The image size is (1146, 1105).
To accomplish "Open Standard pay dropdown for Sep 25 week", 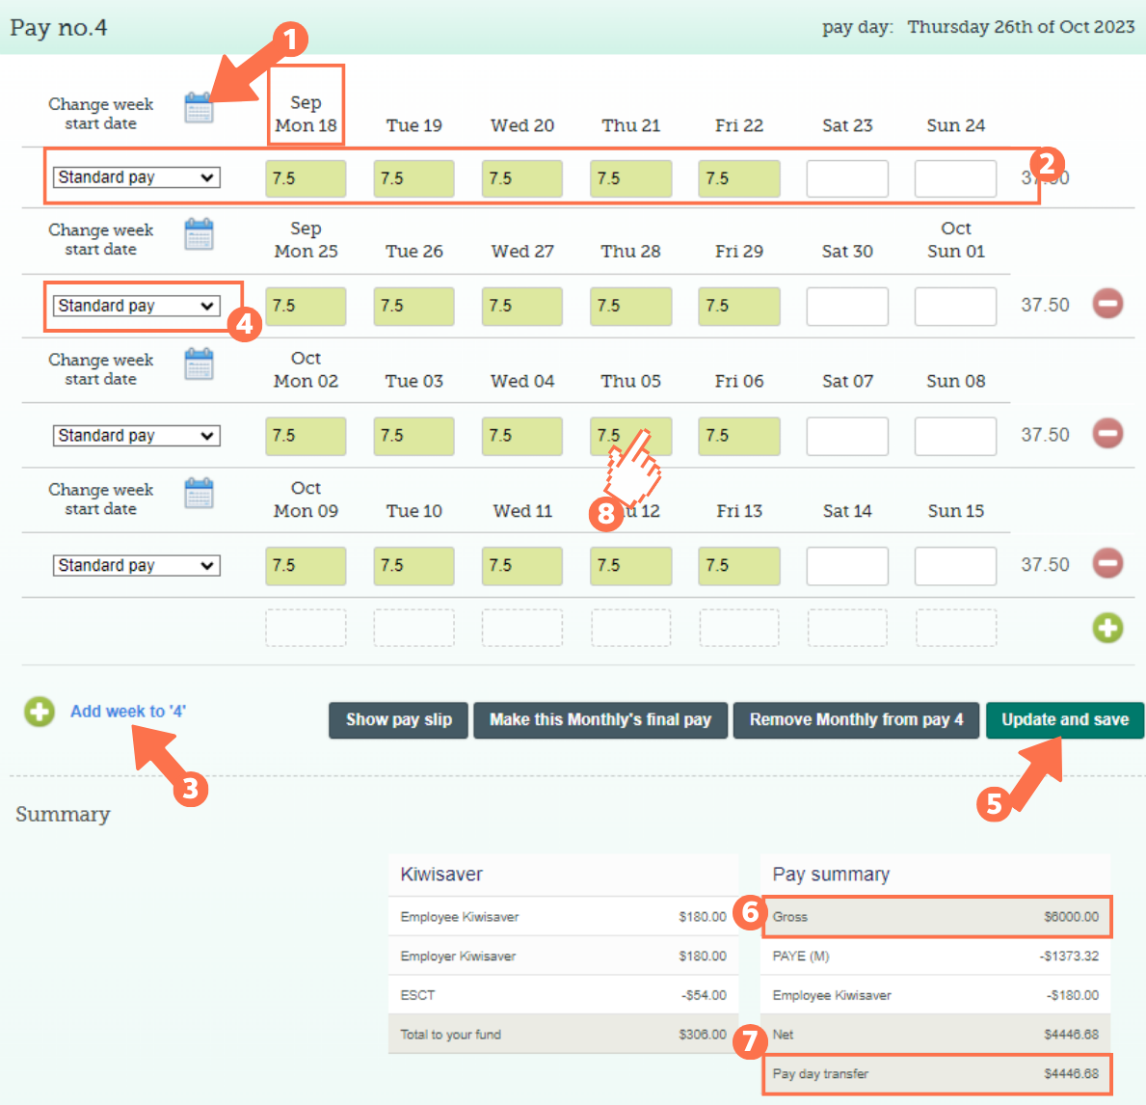I will point(136,306).
